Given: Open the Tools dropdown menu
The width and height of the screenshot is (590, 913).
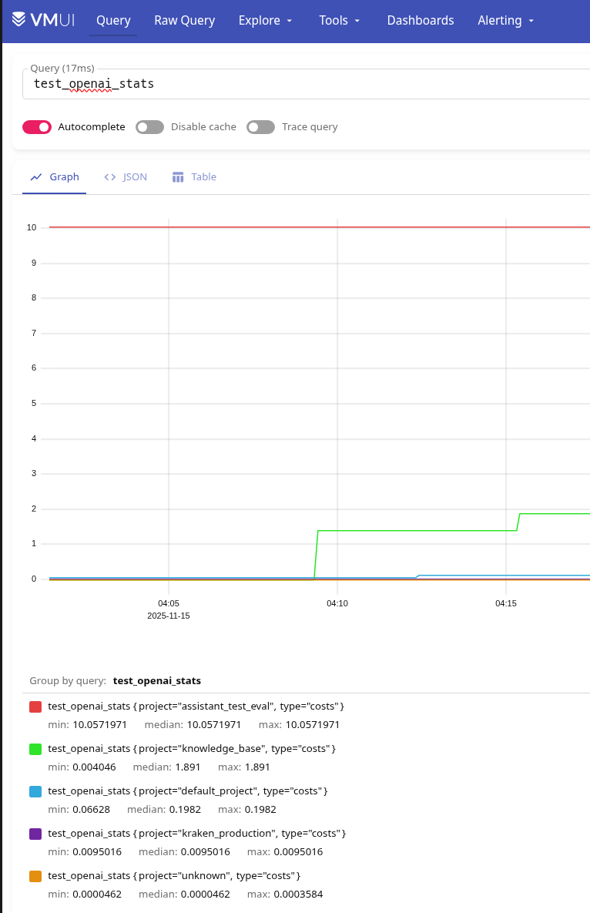Looking at the screenshot, I should click(341, 21).
